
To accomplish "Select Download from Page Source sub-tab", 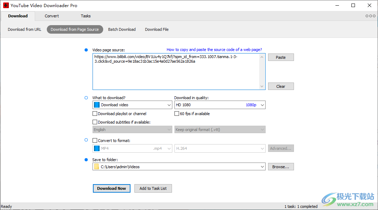I will [75, 29].
